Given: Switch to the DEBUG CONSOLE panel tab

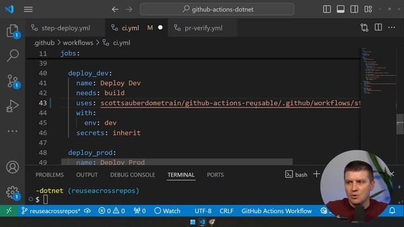Looking at the screenshot, I should [x=133, y=175].
